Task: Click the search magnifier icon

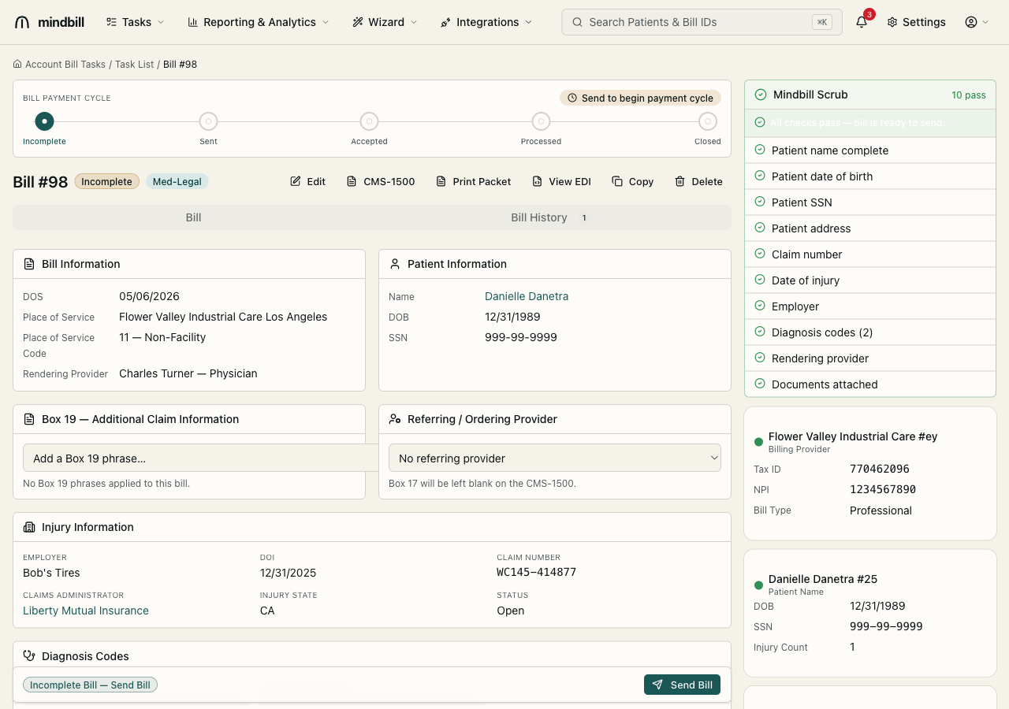Action: click(x=577, y=22)
